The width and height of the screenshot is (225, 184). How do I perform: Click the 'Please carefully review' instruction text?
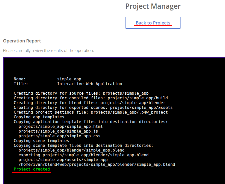coord(48,50)
